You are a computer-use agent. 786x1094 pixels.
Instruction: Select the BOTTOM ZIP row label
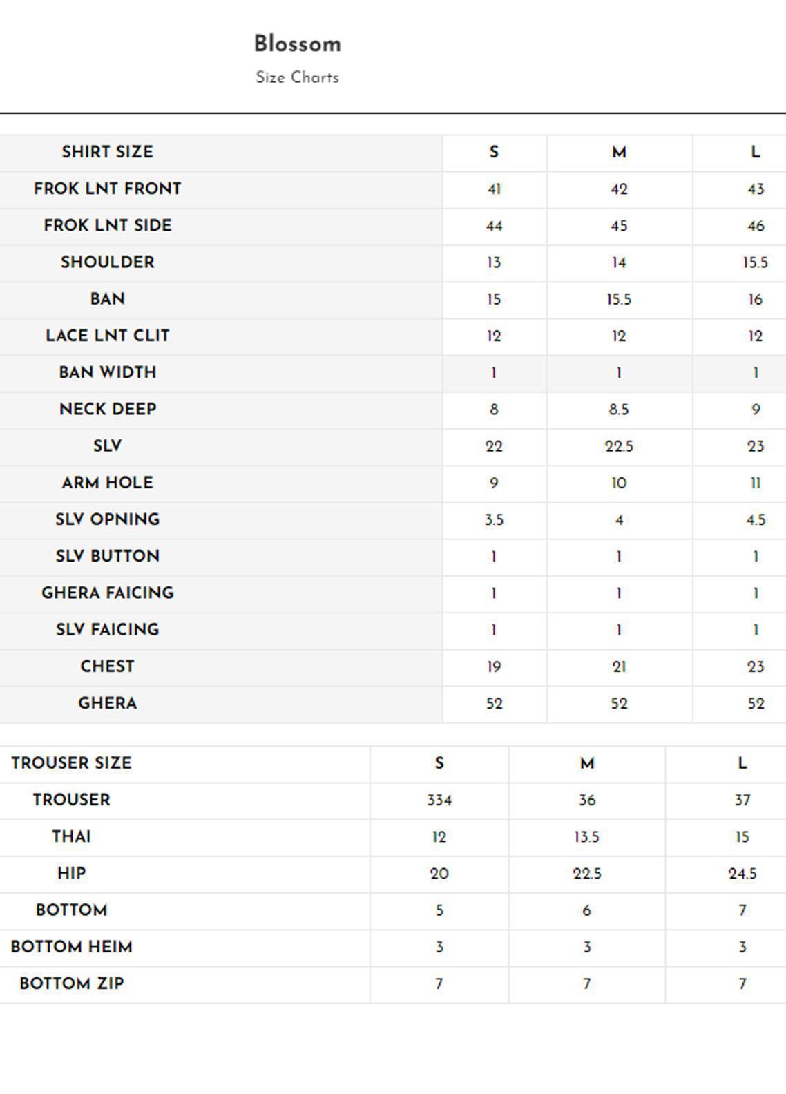[71, 983]
